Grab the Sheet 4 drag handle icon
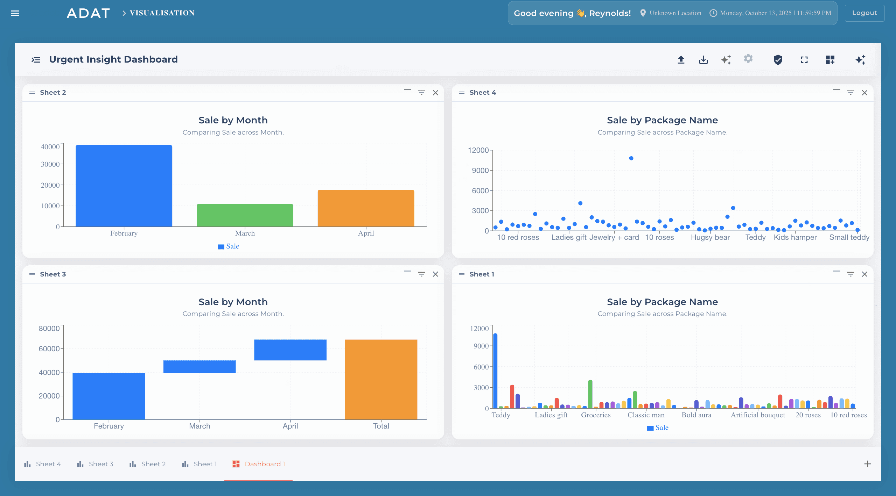Viewport: 896px width, 496px height. coord(462,93)
